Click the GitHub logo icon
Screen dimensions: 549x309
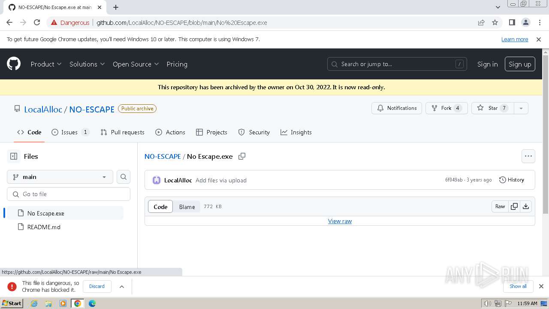click(x=14, y=64)
